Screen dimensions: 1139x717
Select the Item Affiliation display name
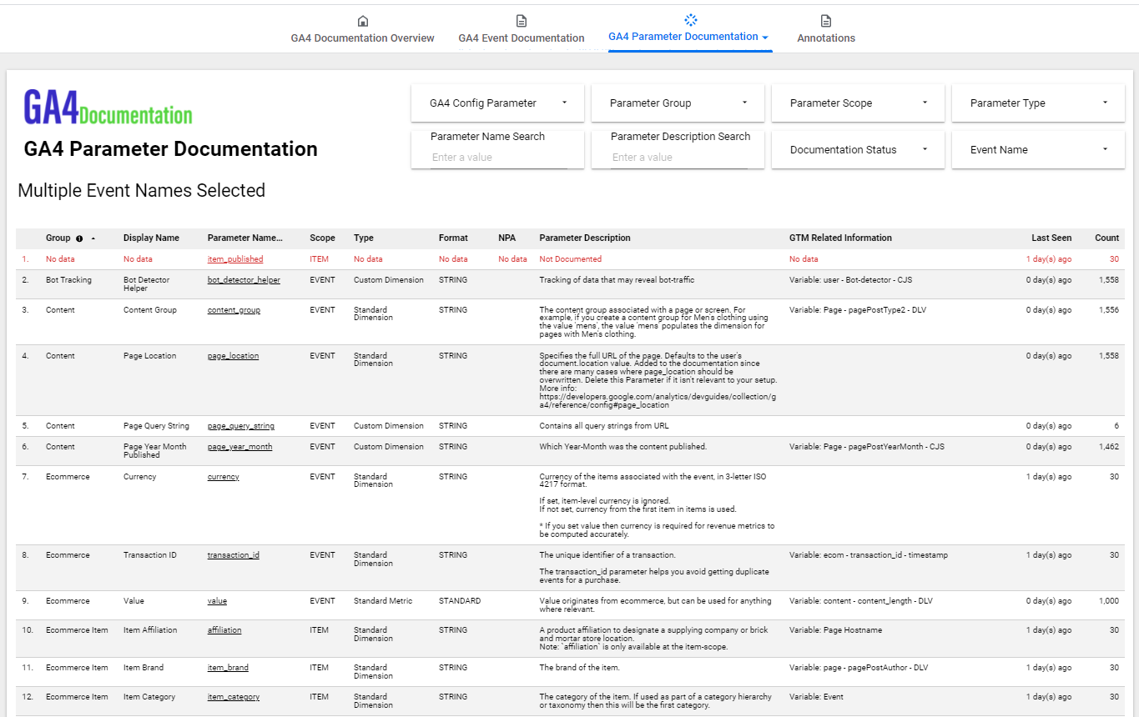click(150, 630)
